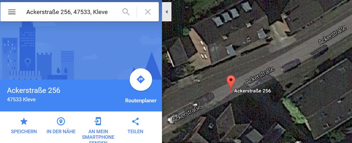Save place with the Speichern star
Viewport: 352px width, 143px height.
(x=24, y=122)
